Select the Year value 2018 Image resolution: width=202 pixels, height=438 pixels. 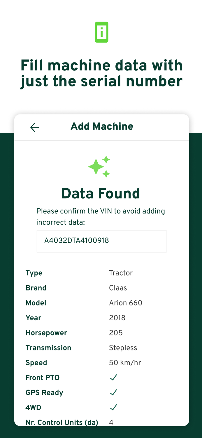117,318
